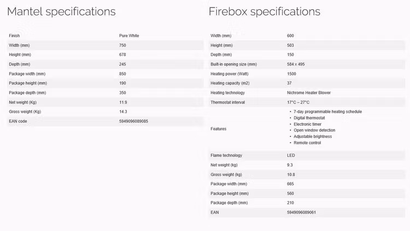Click the Adjustable brightness feature
410x231 pixels.
click(x=313, y=136)
